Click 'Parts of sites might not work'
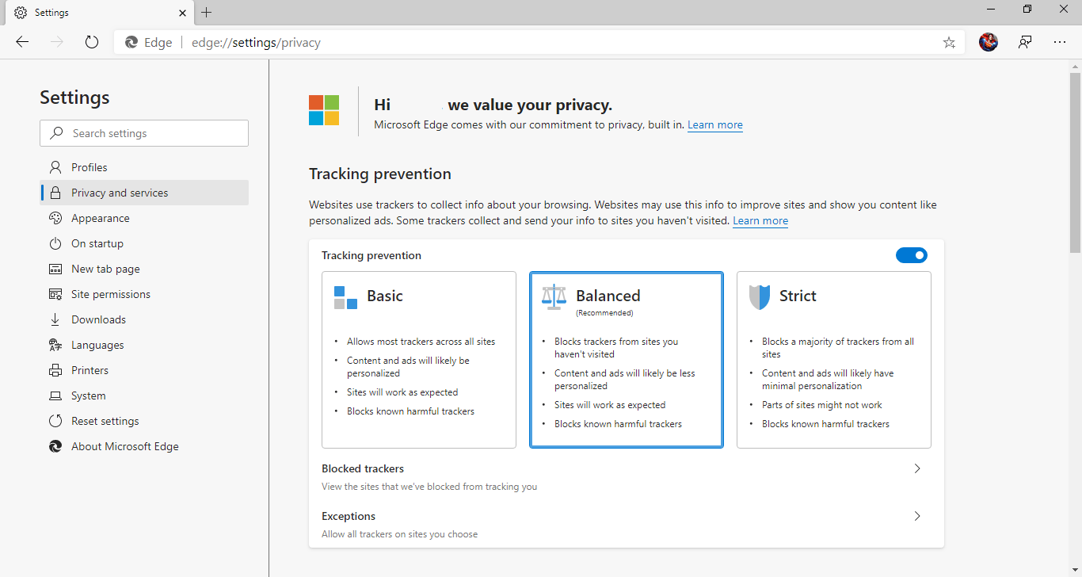Screen dimensions: 1082x577 (821, 405)
